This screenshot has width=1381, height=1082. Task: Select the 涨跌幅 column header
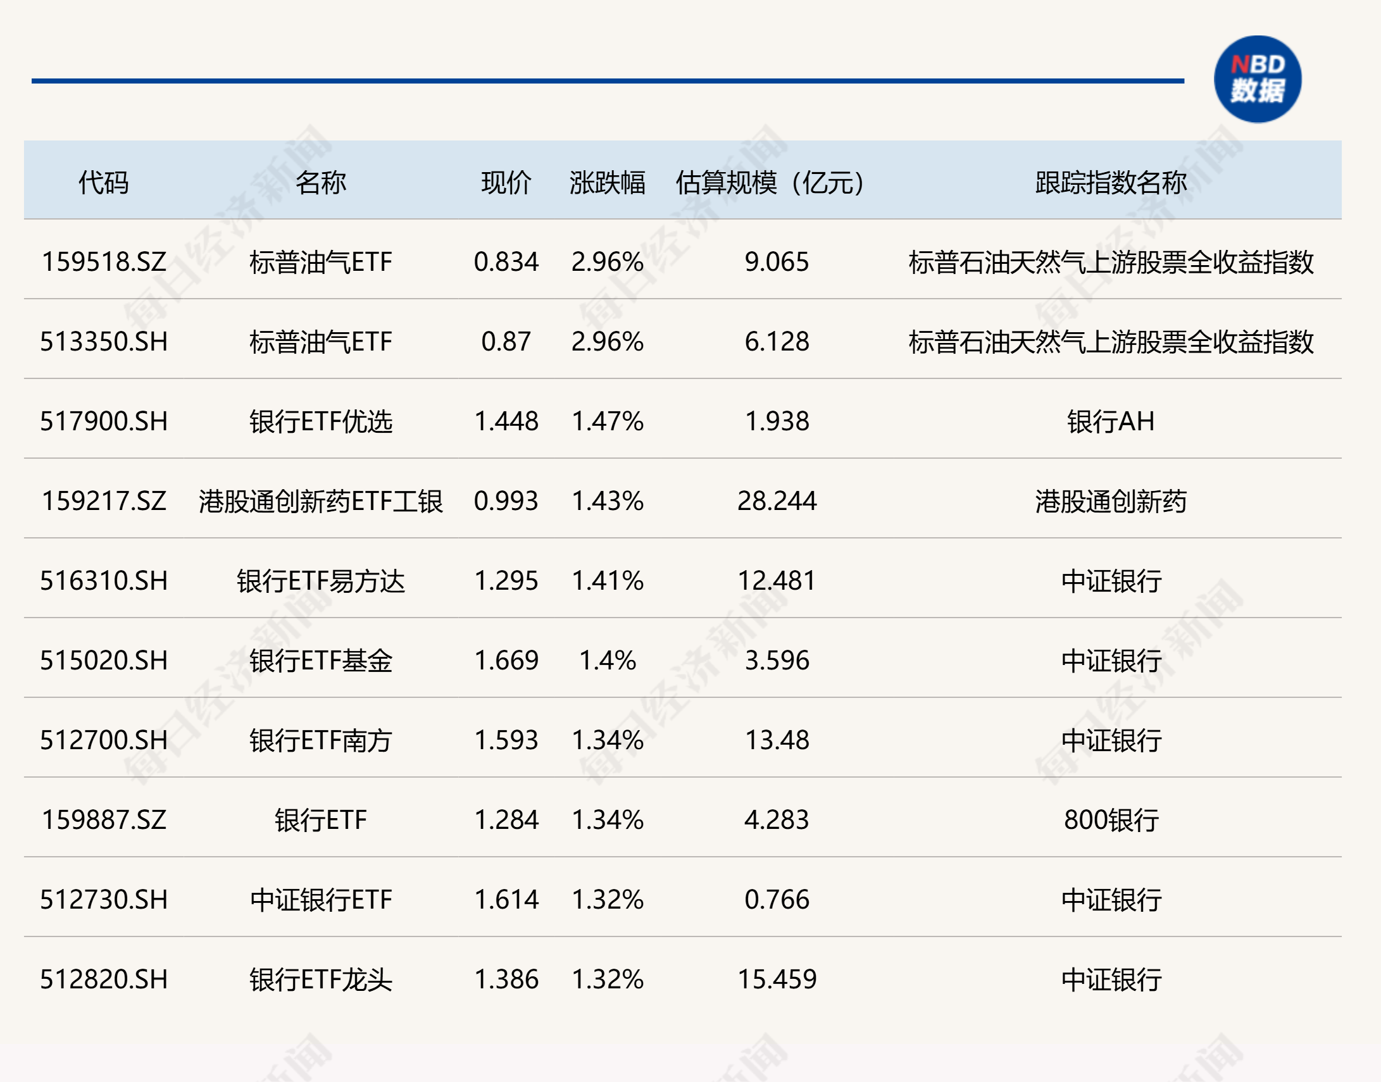point(607,182)
